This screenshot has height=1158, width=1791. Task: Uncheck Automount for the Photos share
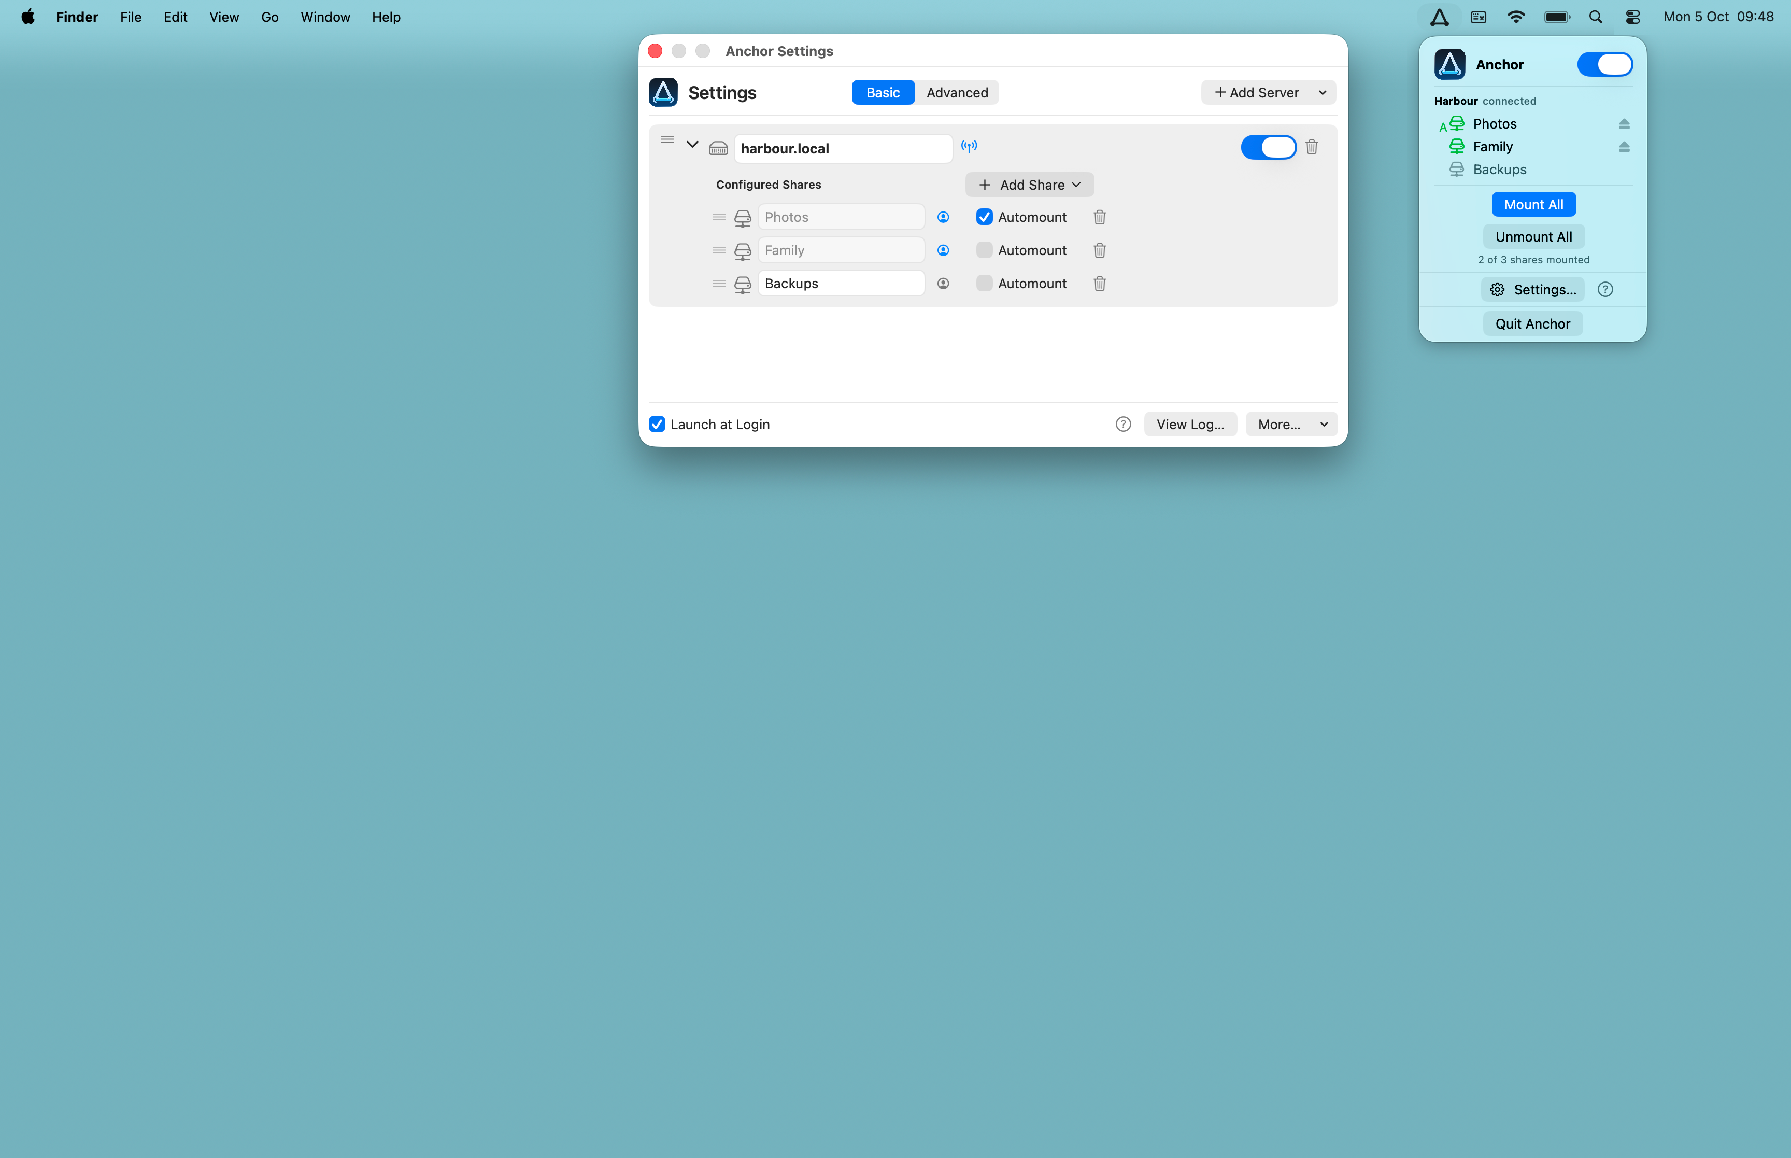(984, 217)
